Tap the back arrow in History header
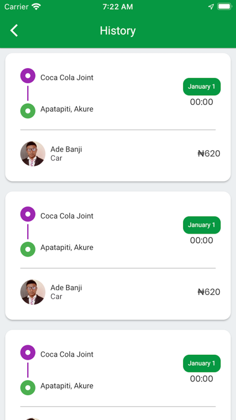Screen dimensions: 236x420 click(14, 30)
